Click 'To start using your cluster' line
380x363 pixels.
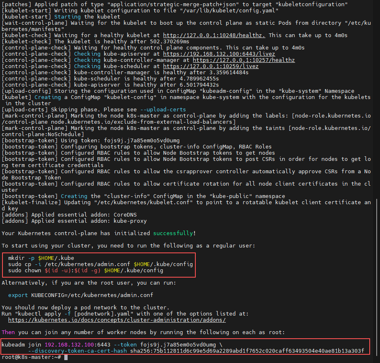point(129,245)
